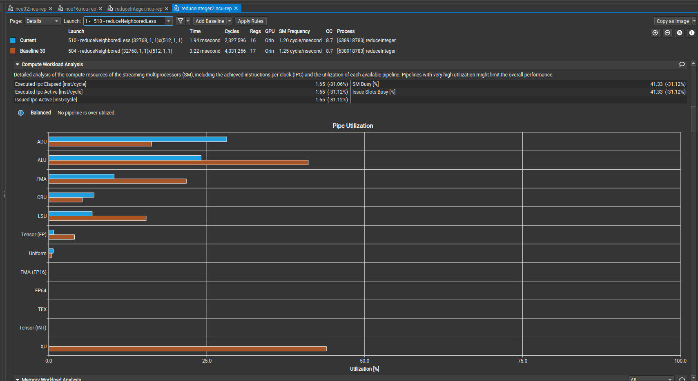This screenshot has height=381, width=698.
Task: Click the info 'i' circle icon
Action: [692, 33]
